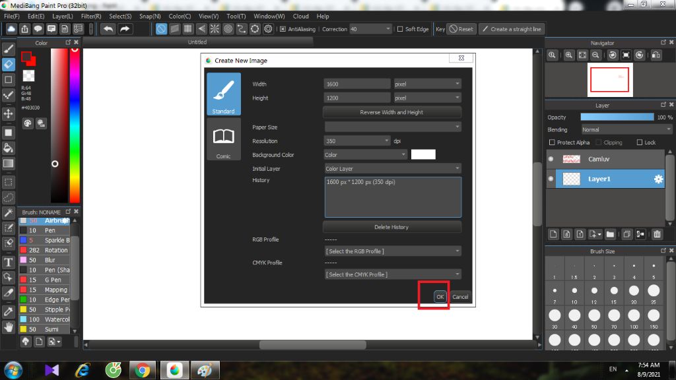This screenshot has width=676, height=380.
Task: Click the Reset key button
Action: [x=461, y=29]
